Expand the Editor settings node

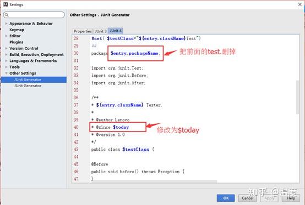pyautogui.click(x=7, y=36)
